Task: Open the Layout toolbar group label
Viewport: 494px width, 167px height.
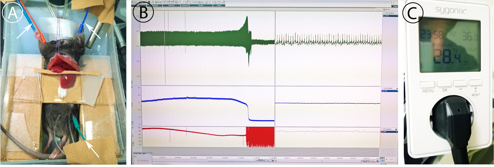Action: point(219,6)
